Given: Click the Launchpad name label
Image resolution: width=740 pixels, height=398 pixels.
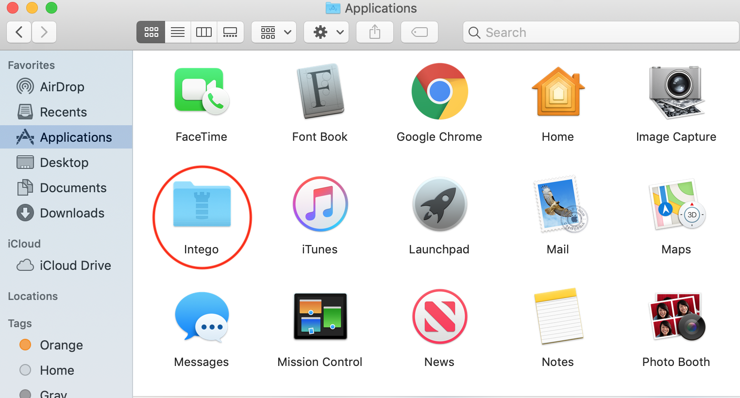Looking at the screenshot, I should [439, 249].
